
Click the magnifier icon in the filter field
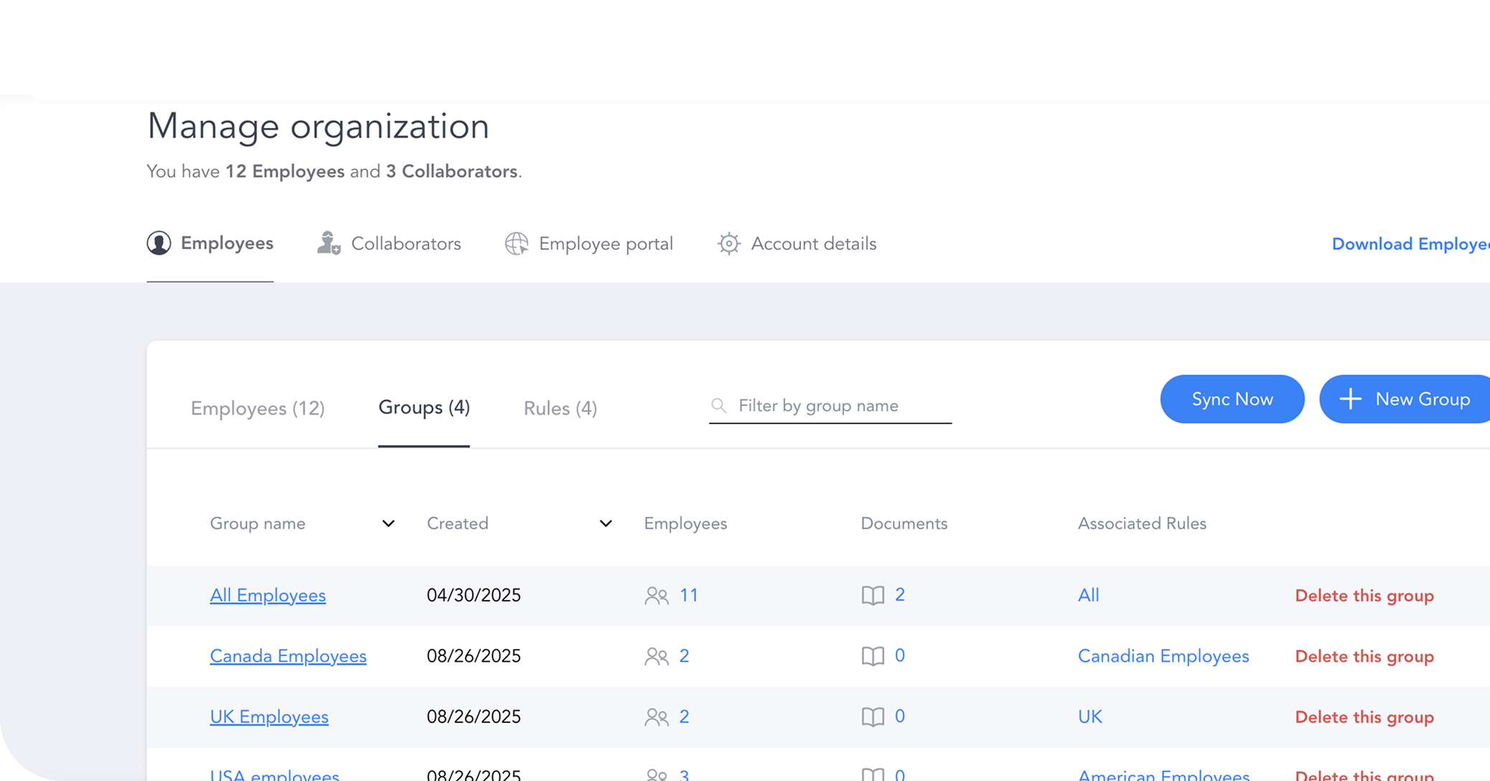point(718,405)
